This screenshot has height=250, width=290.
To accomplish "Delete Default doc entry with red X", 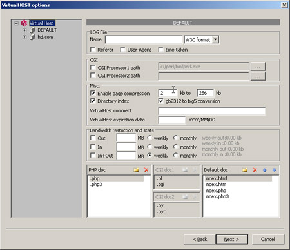I will pos(255,170).
